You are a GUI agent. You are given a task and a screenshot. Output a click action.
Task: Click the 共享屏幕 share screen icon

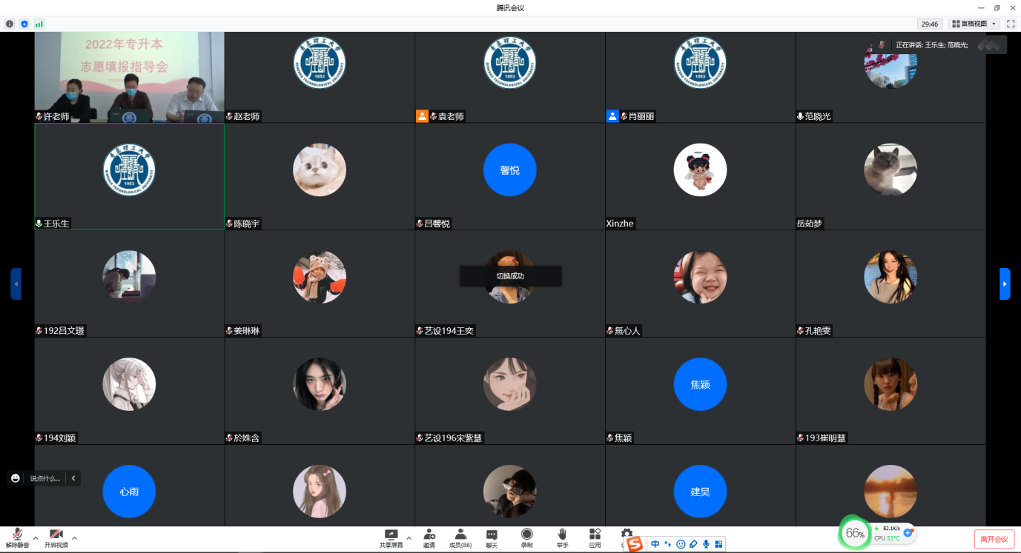[391, 535]
